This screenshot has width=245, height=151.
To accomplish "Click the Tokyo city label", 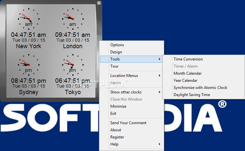I will [73, 92].
